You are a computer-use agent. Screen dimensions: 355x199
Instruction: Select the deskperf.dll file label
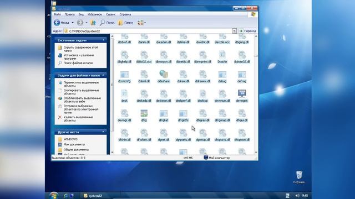pyautogui.click(x=183, y=101)
